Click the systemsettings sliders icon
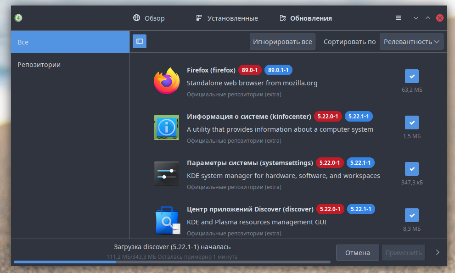This screenshot has width=455, height=273. pos(167,174)
